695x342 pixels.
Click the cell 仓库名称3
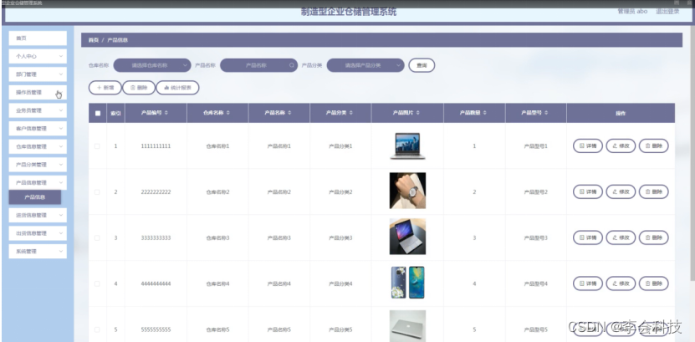coord(217,237)
